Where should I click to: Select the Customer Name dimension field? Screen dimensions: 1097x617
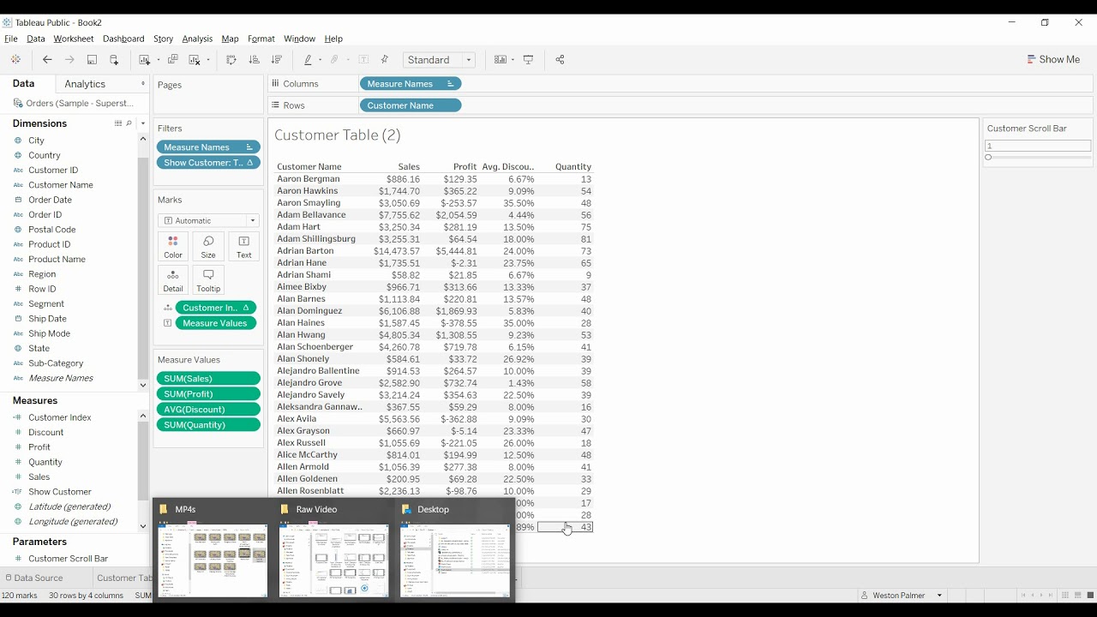click(61, 185)
